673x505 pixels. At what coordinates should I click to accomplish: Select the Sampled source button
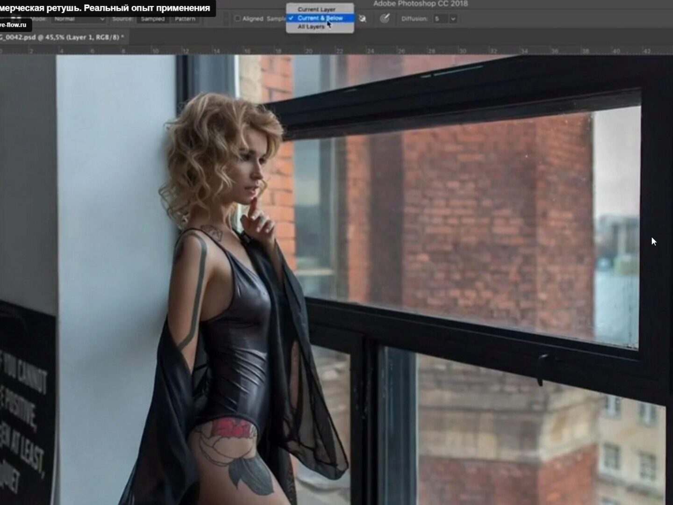point(152,19)
